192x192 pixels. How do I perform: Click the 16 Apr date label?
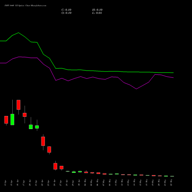point(18,183)
